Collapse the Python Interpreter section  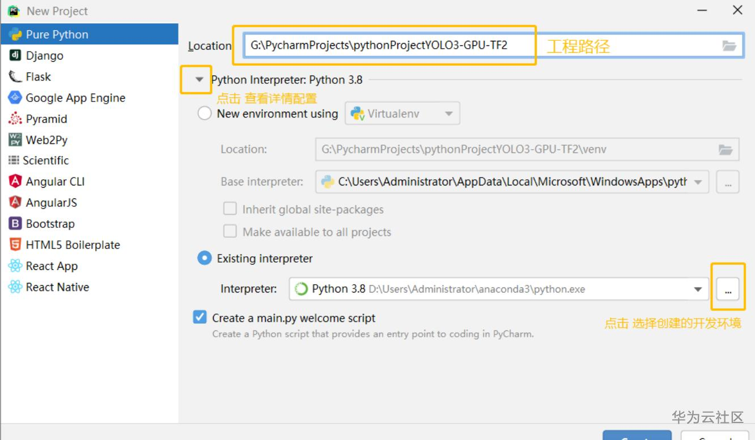tap(199, 80)
